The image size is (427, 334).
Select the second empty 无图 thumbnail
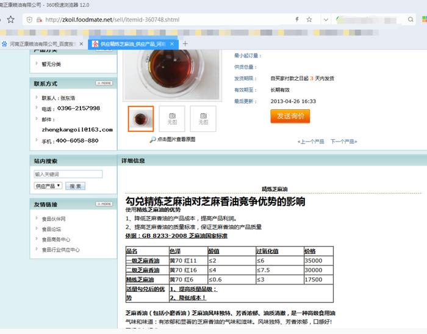coord(172,119)
